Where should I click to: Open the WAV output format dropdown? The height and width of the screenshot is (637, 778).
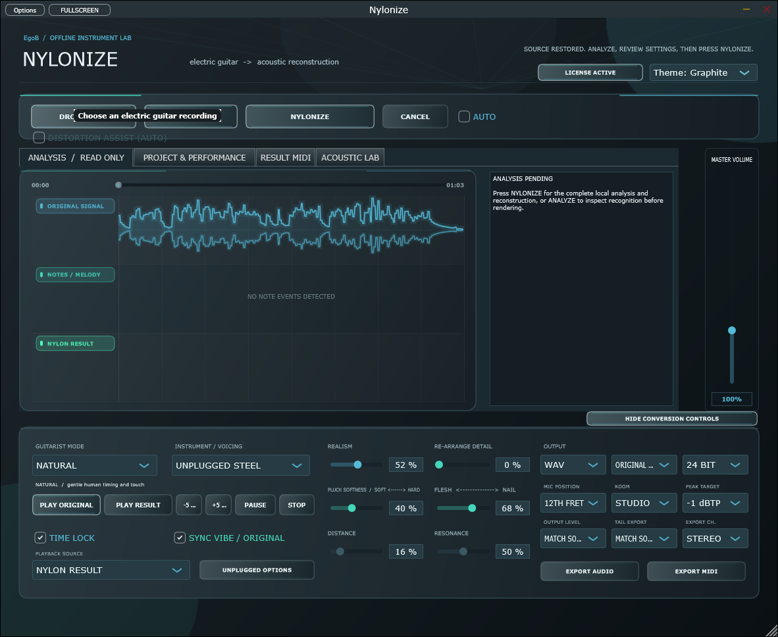click(x=573, y=465)
